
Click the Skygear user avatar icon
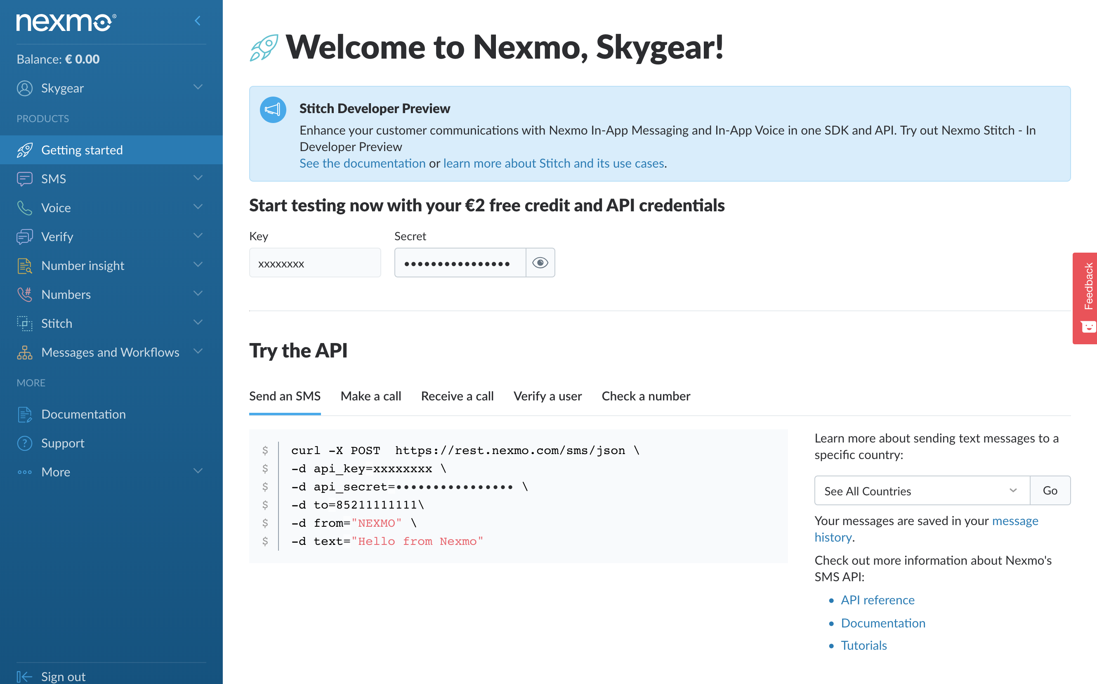(x=25, y=88)
